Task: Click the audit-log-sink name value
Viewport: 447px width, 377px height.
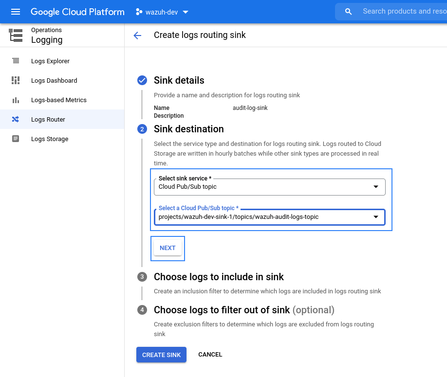Action: click(x=250, y=108)
